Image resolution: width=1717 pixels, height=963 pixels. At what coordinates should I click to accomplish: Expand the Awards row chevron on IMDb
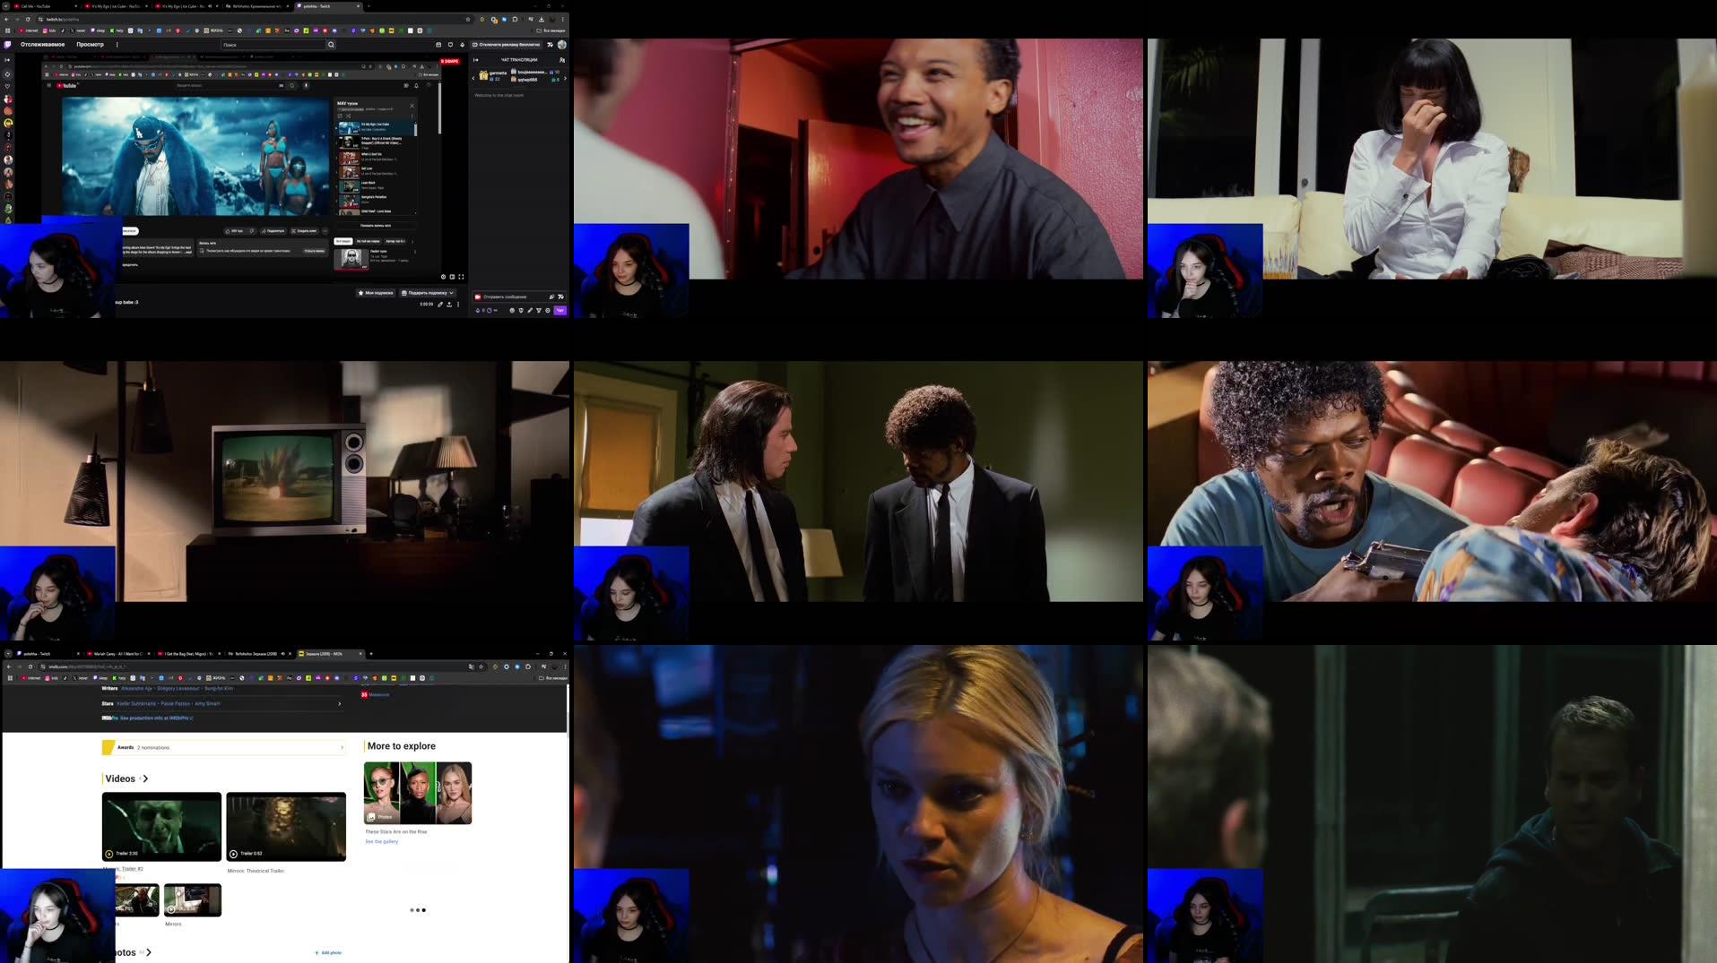click(x=342, y=747)
